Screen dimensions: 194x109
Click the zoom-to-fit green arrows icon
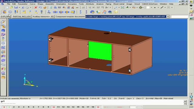point(122,7)
